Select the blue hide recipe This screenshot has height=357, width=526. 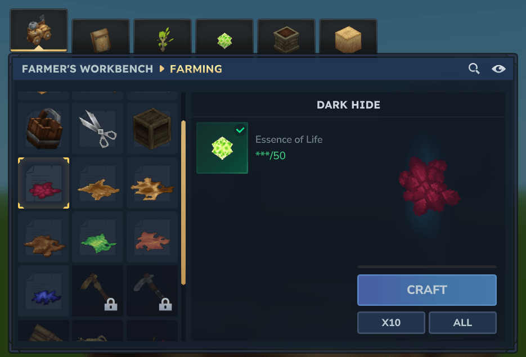pos(44,291)
